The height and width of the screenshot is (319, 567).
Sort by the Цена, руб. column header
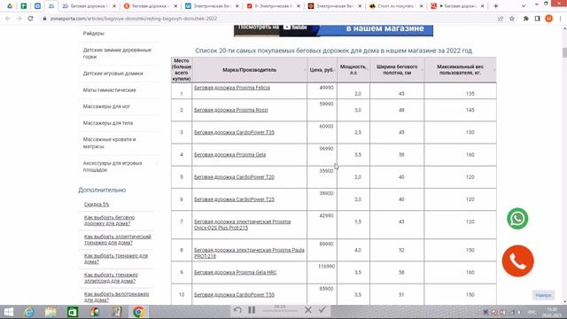click(x=322, y=70)
